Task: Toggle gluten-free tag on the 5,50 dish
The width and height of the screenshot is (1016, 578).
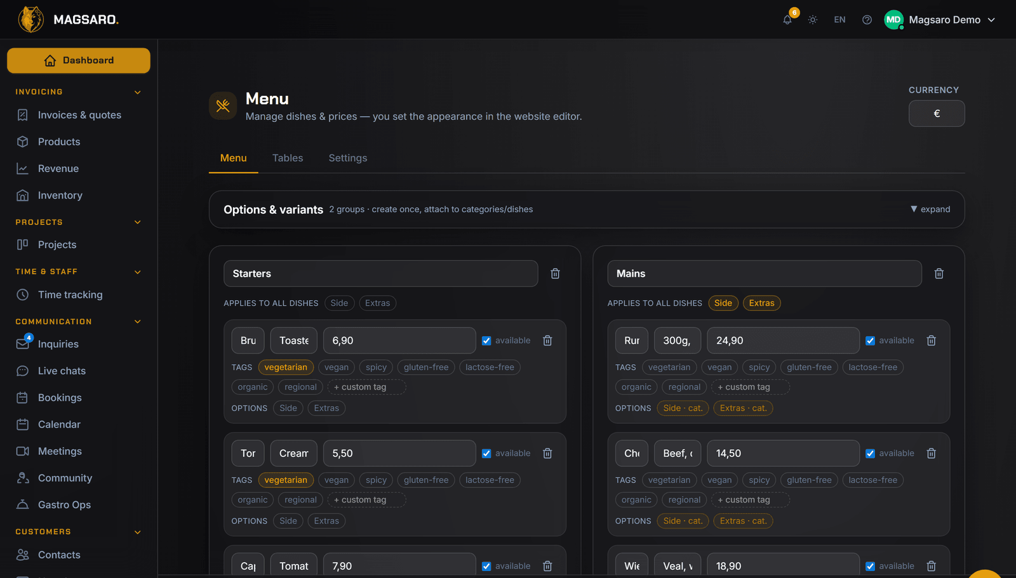Action: click(426, 480)
